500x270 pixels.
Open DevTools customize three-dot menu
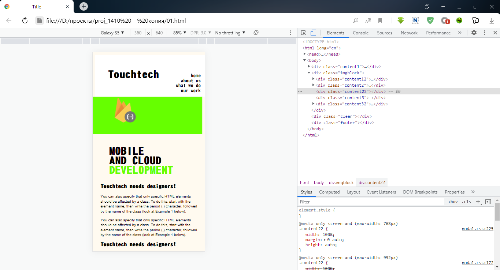(x=484, y=33)
